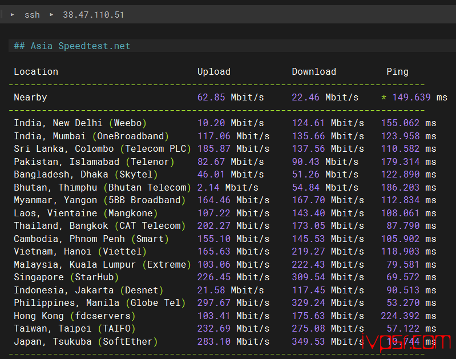Select Hanoi download 219.27

308,251
